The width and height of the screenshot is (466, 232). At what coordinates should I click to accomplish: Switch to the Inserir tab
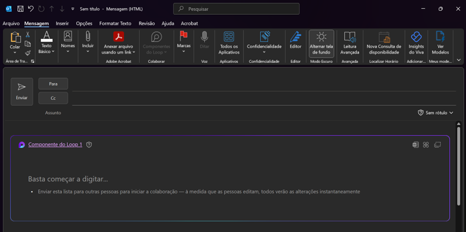tap(63, 23)
